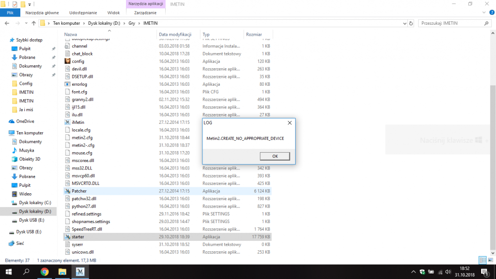Click the search magnifier icon
Image resolution: width=496 pixels, height=279 pixels.
pyautogui.click(x=486, y=23)
